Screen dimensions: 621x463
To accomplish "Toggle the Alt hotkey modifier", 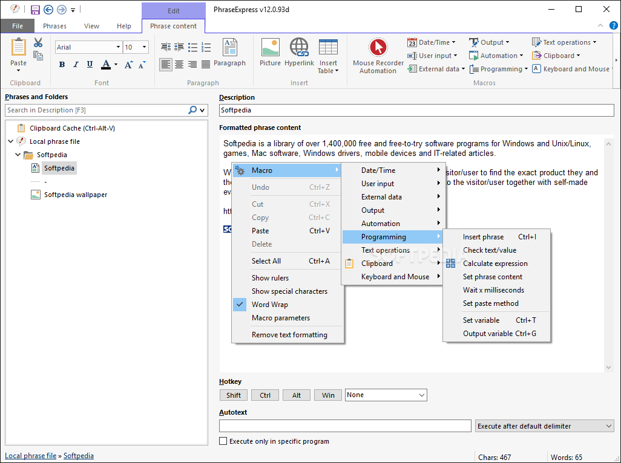I will [297, 395].
